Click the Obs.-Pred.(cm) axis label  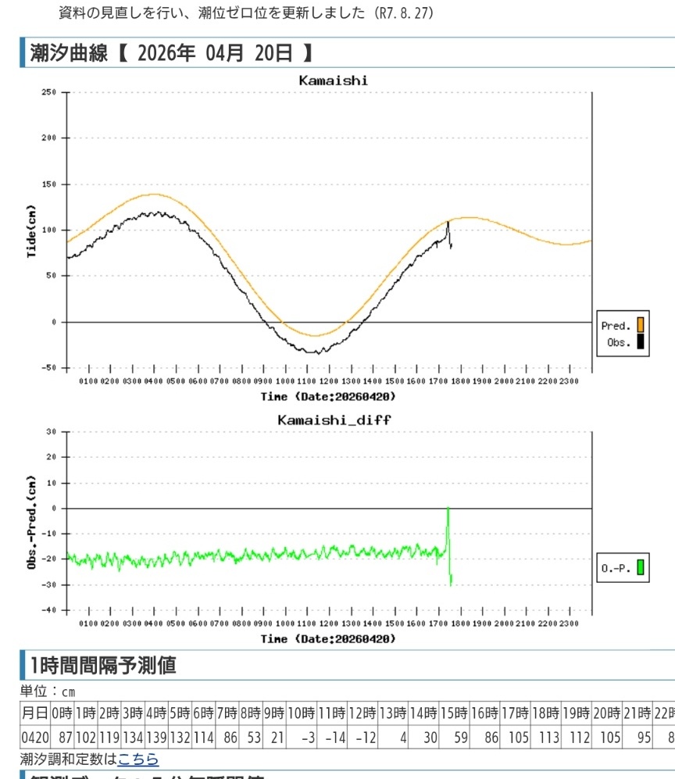click(x=32, y=520)
